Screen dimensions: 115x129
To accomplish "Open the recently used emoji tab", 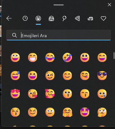I will click(25, 18).
